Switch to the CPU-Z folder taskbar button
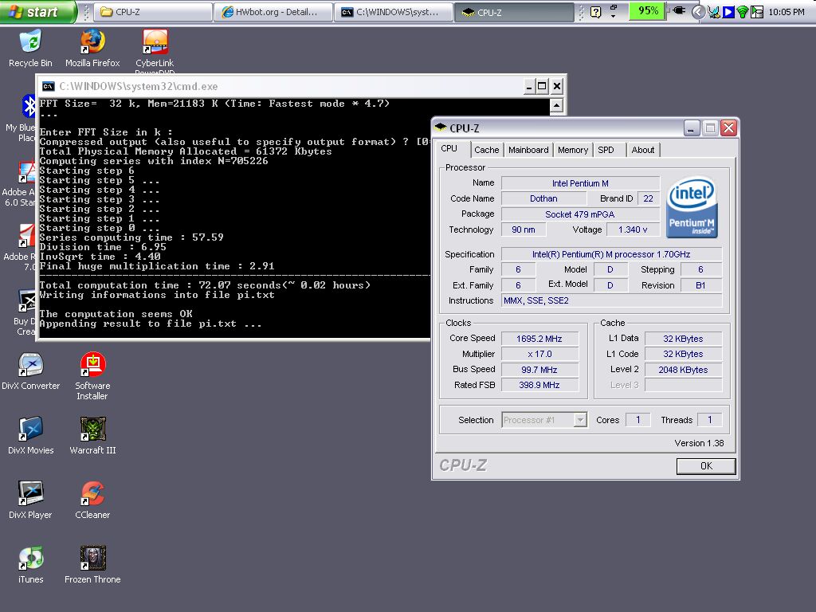 pyautogui.click(x=153, y=12)
